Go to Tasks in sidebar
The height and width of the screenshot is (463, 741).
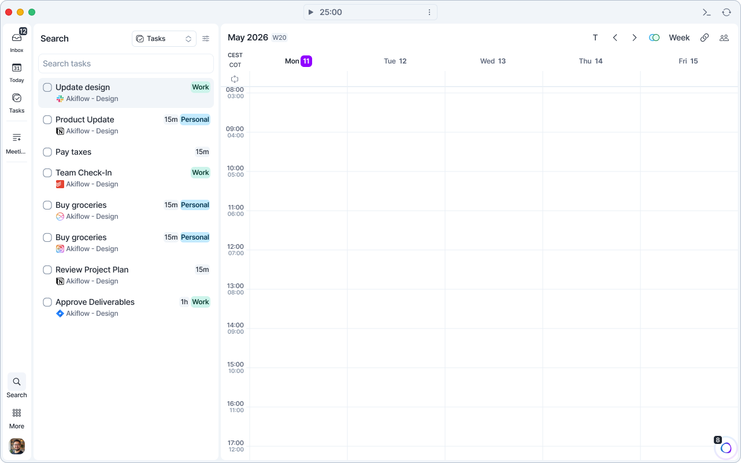(17, 103)
